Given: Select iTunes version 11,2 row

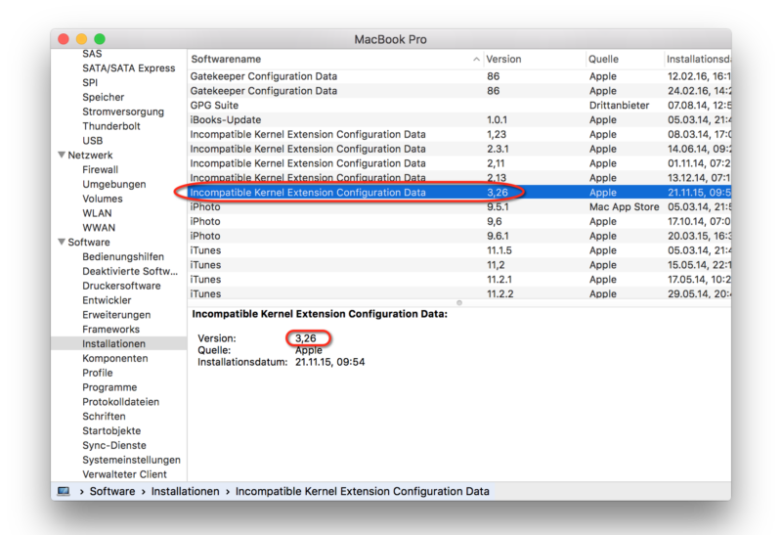Looking at the screenshot, I should [x=459, y=264].
